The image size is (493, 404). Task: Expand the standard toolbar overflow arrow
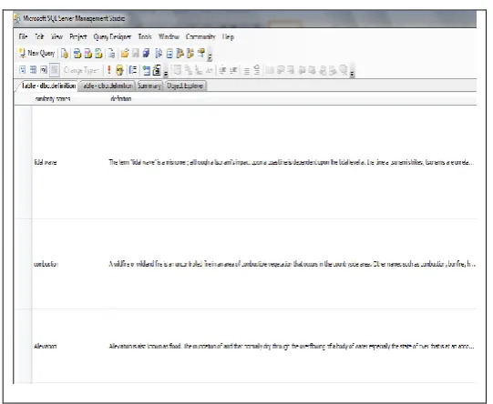(x=210, y=56)
